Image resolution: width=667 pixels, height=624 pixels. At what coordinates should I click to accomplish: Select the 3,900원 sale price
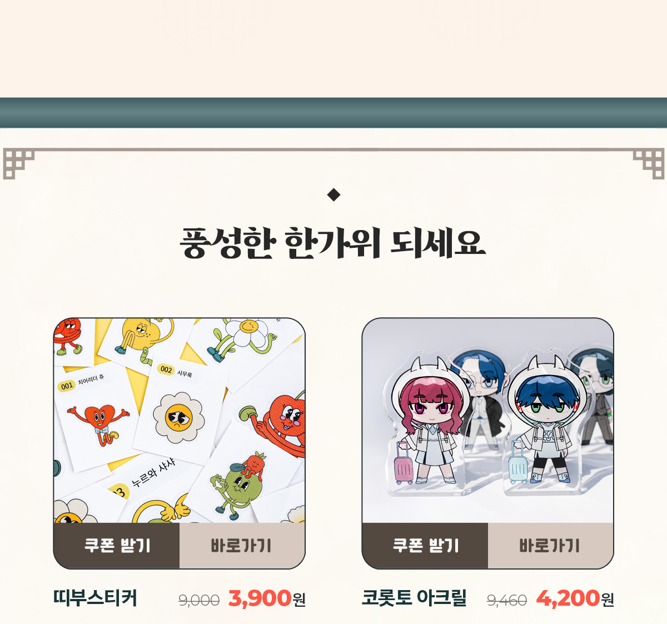pos(267,598)
